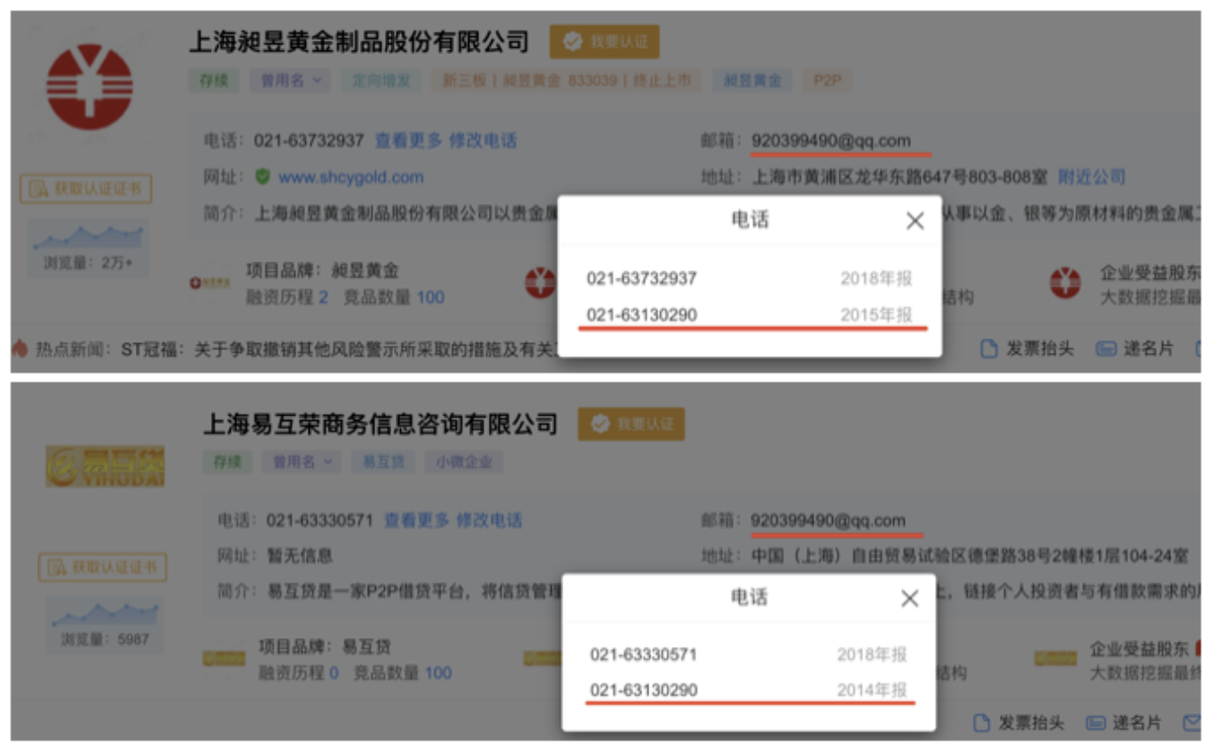This screenshot has height=748, width=1210.
Task: Click the 递名片 icon in bottom panel
Action: [x=1096, y=723]
